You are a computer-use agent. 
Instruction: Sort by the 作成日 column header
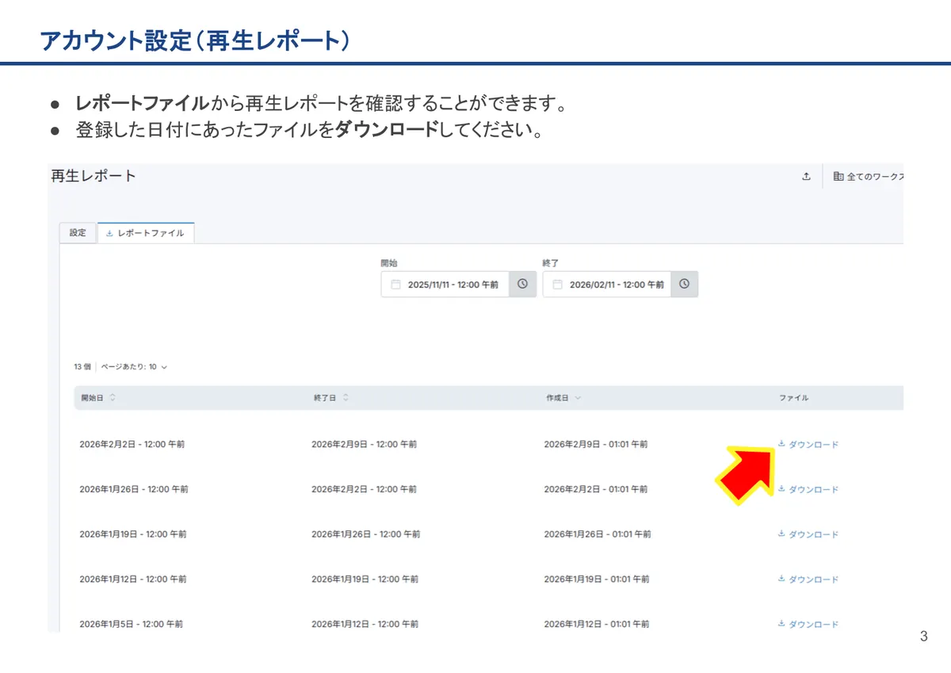coord(563,398)
